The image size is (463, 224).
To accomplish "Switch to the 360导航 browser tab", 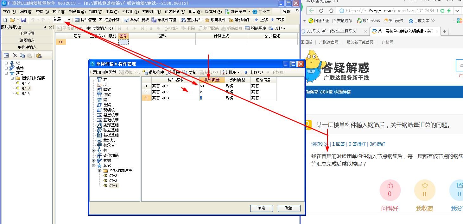I will 334,31.
